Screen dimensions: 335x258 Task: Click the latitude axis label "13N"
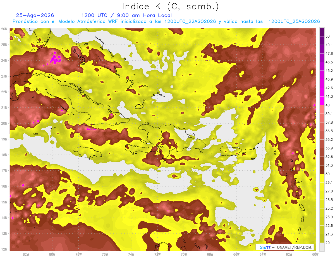tap(4, 233)
